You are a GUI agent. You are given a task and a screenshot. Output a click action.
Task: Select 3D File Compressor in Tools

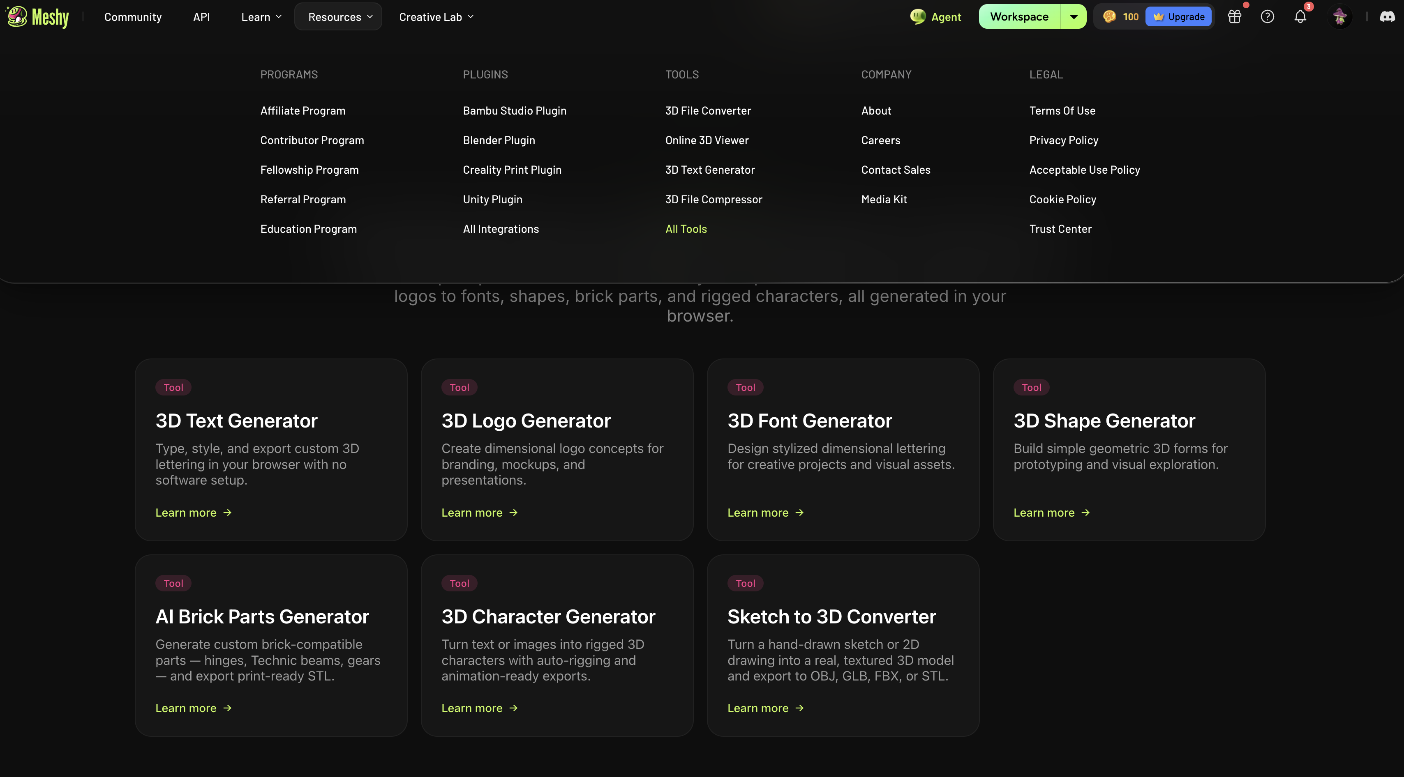(714, 200)
